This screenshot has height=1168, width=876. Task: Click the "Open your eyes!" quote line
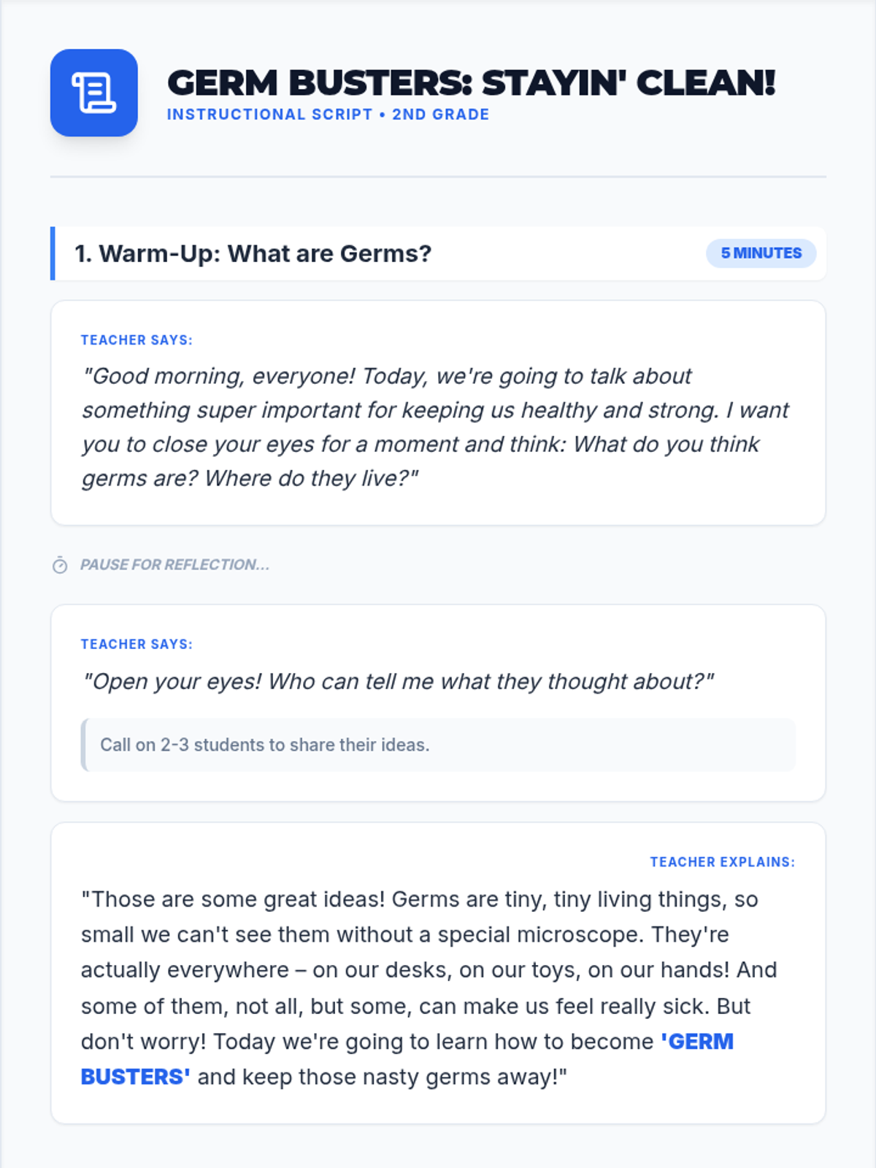tap(398, 682)
